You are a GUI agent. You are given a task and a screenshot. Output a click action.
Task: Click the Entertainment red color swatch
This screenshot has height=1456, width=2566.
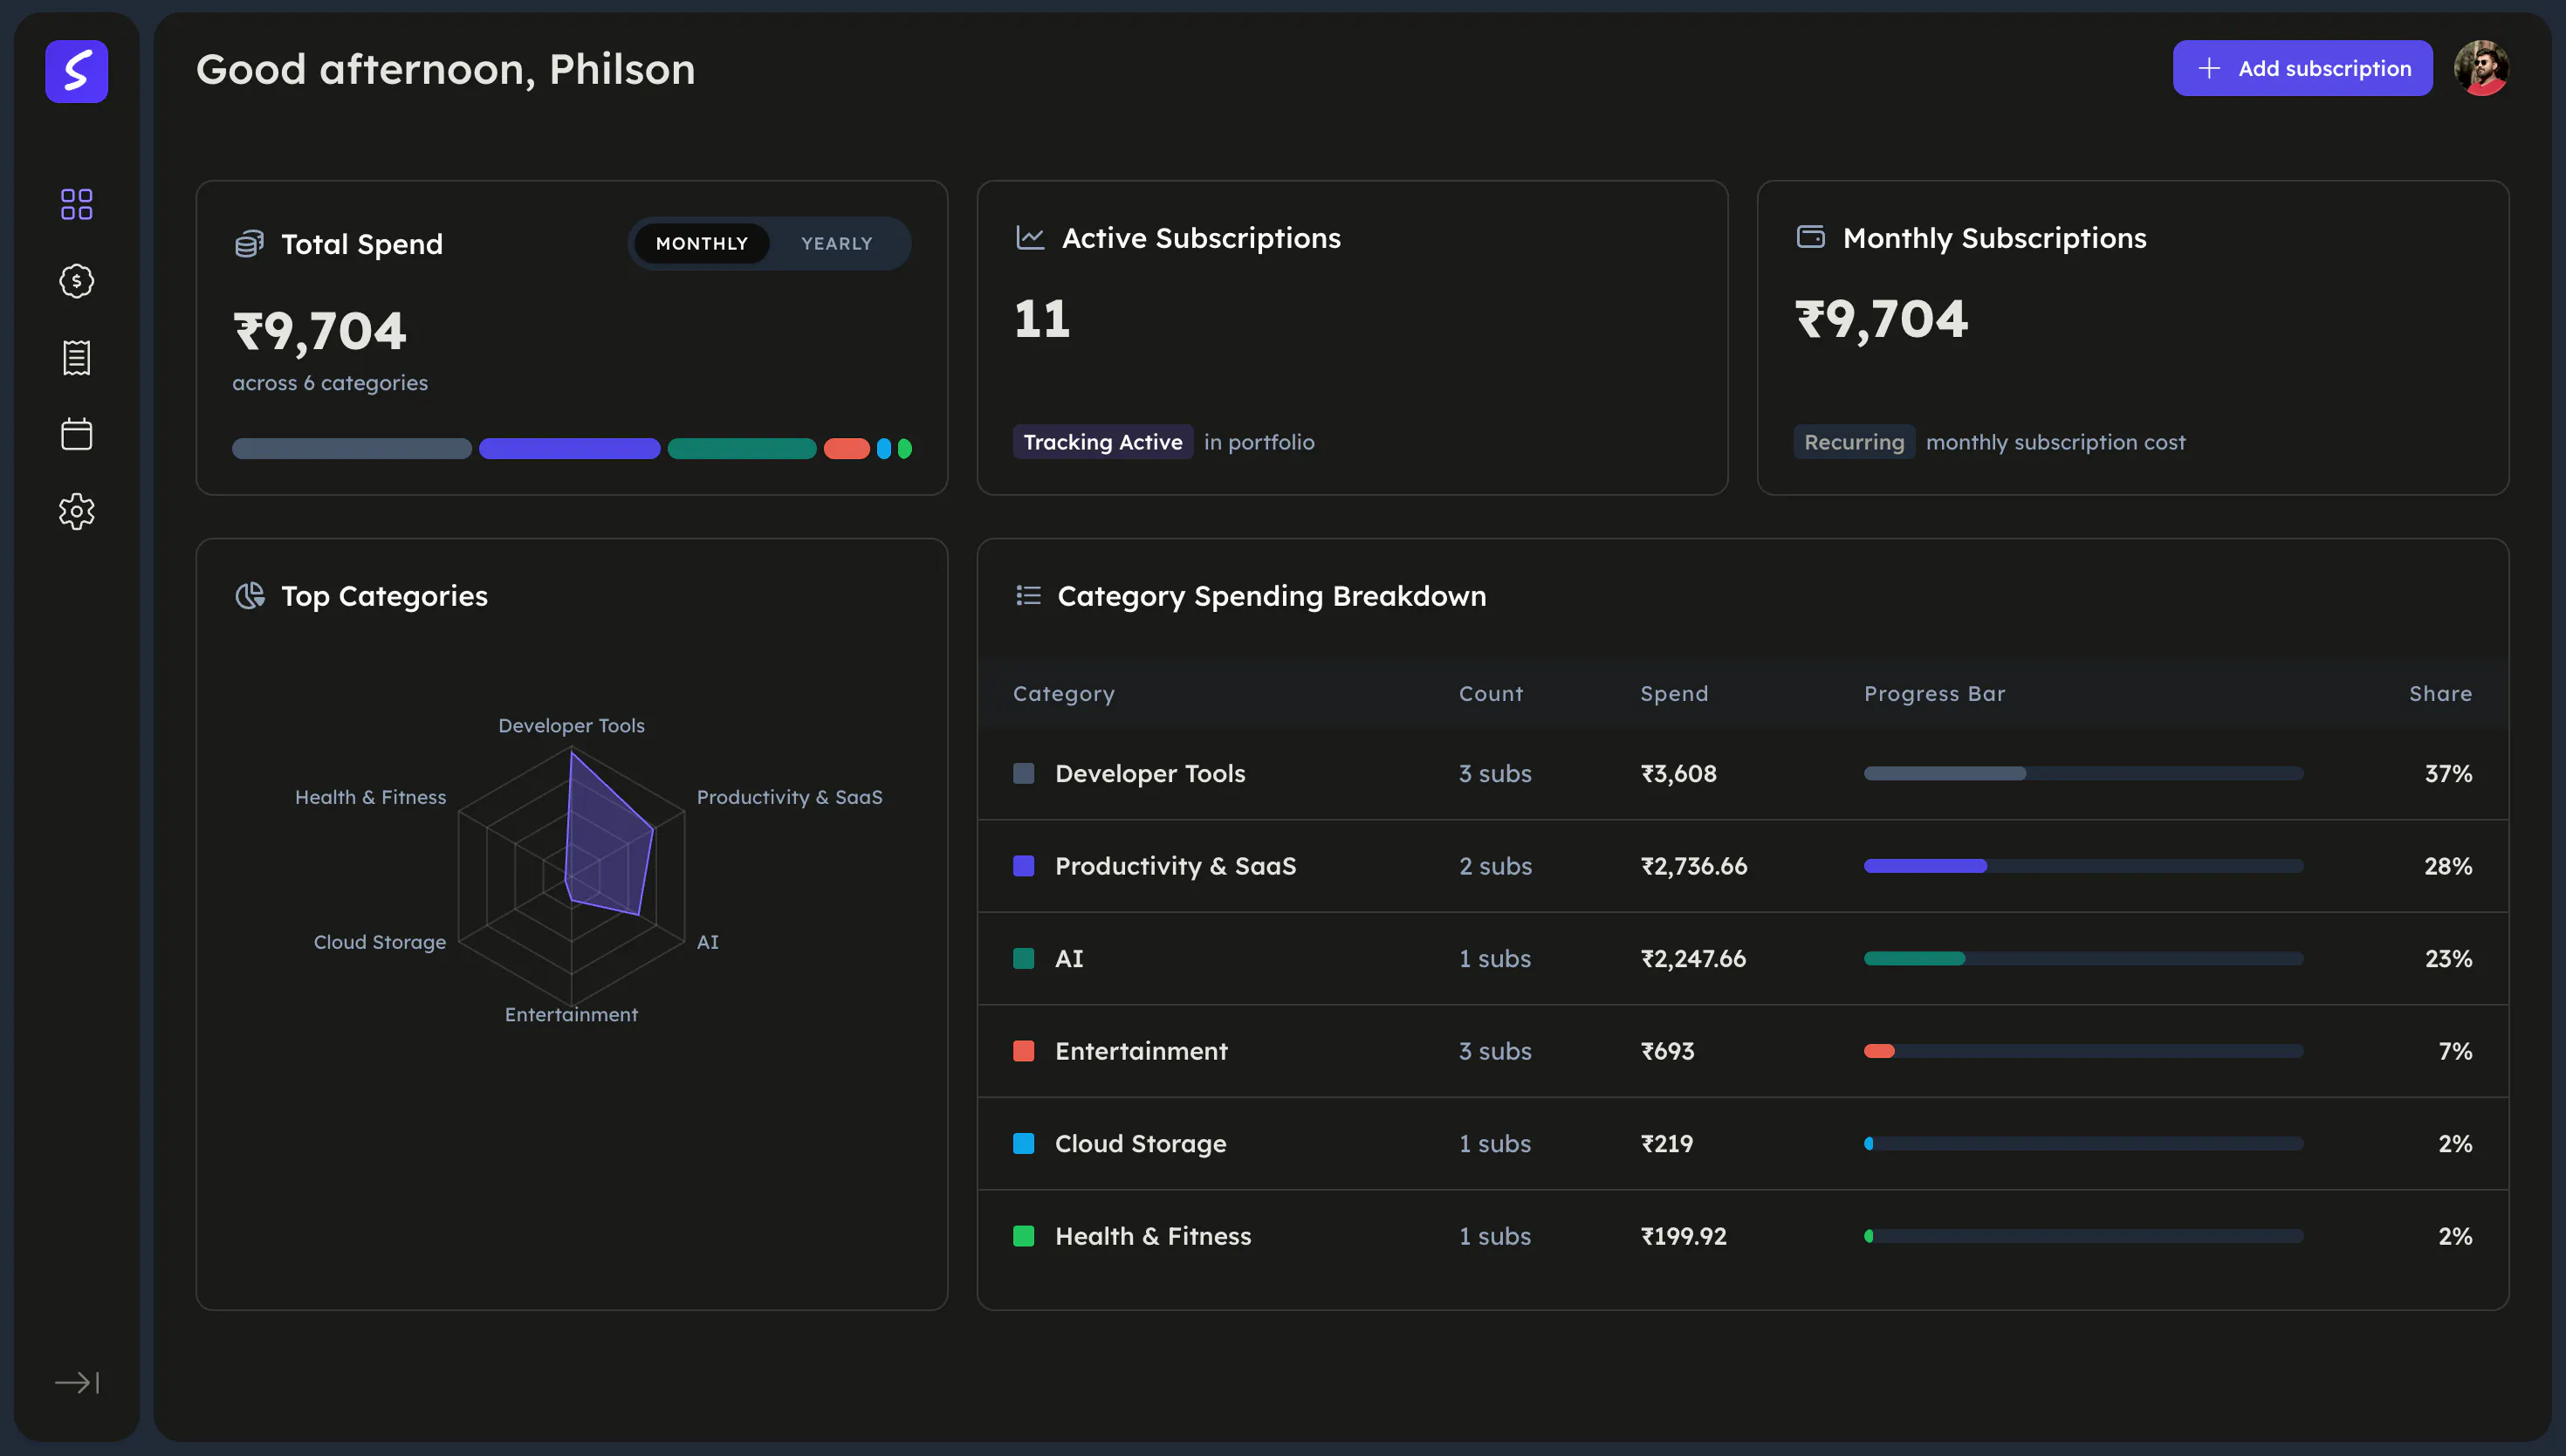point(1024,1051)
